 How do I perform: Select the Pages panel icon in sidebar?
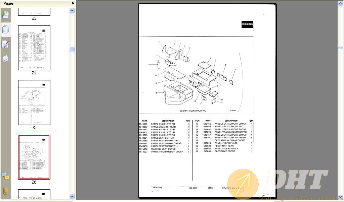[5, 29]
